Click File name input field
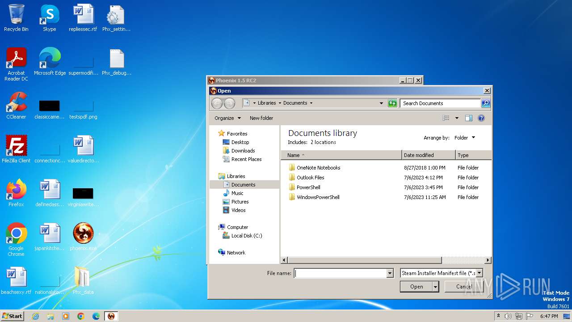This screenshot has width=572, height=322. [x=341, y=273]
